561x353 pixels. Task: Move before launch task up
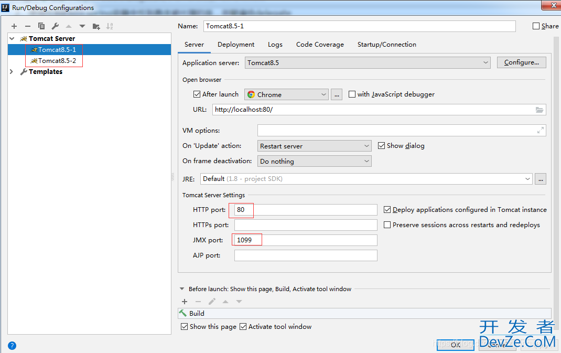point(225,302)
